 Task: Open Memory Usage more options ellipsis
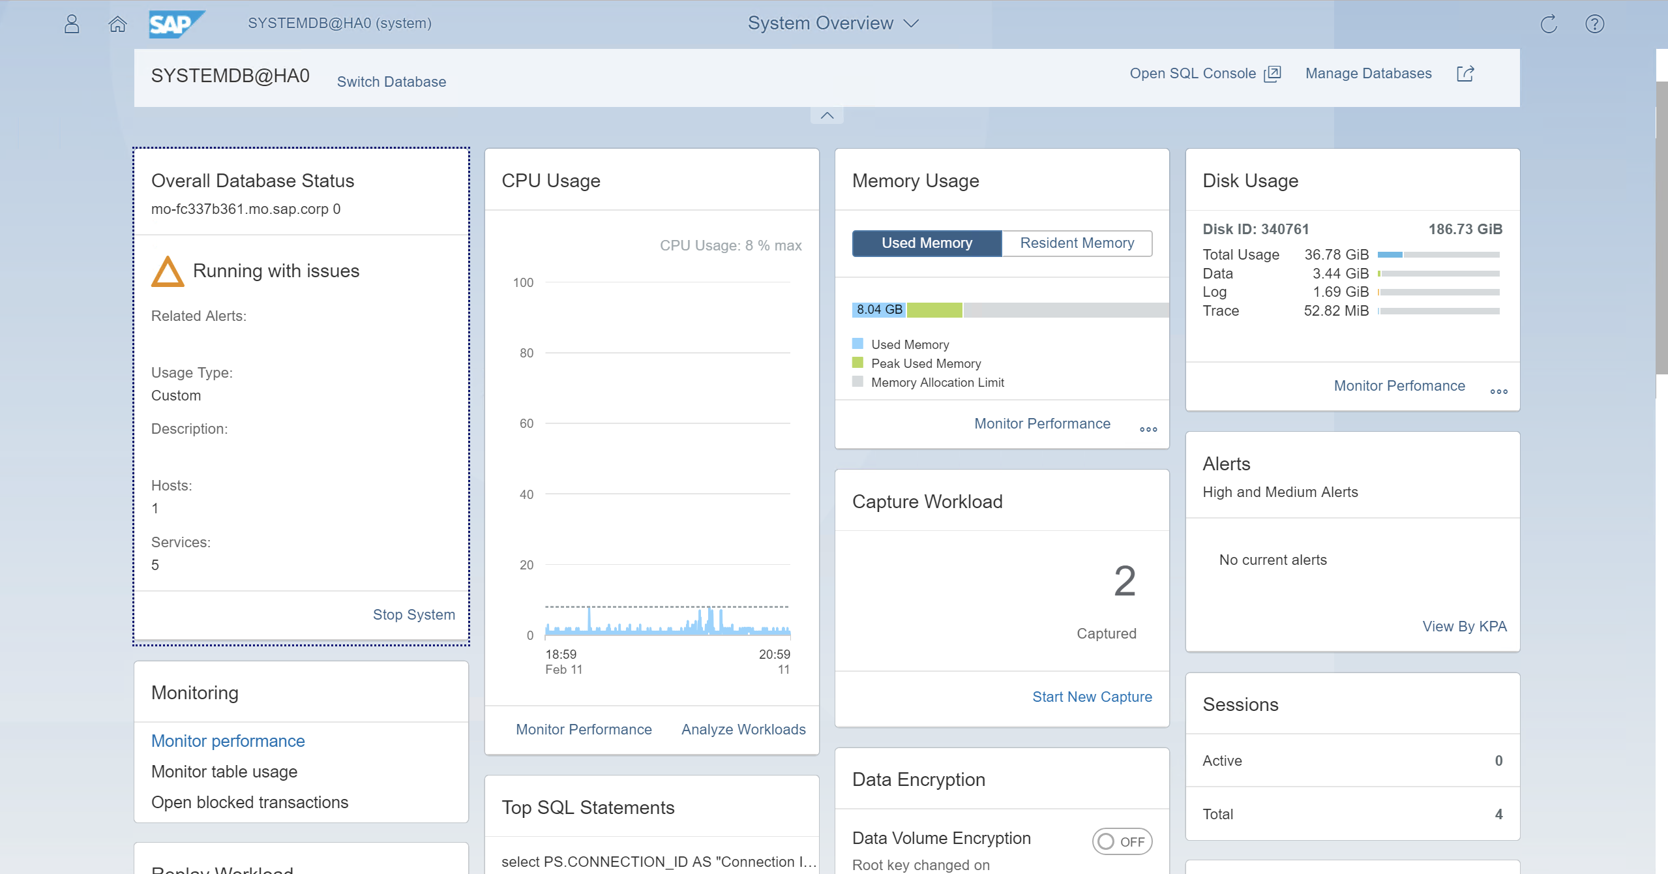(x=1148, y=429)
